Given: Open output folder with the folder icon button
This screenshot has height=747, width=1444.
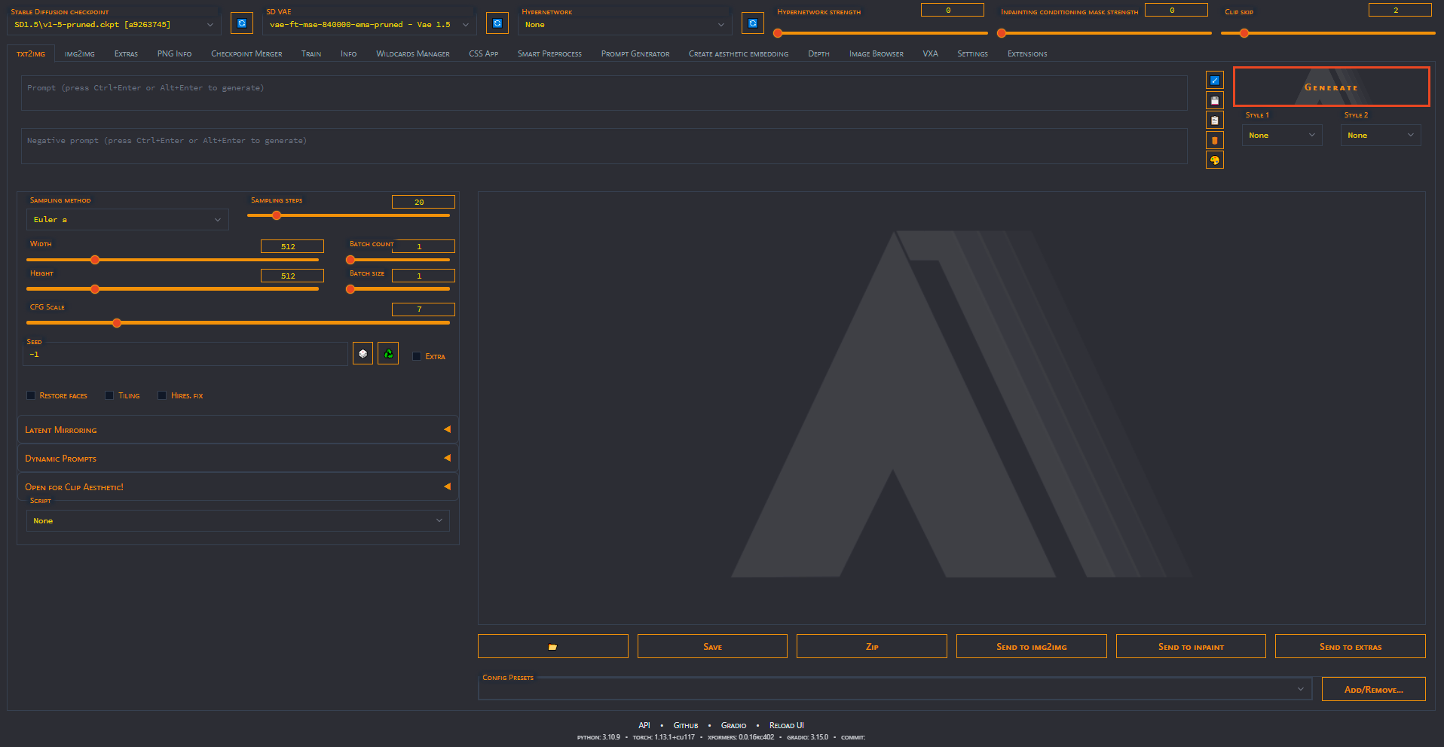Looking at the screenshot, I should [x=553, y=647].
